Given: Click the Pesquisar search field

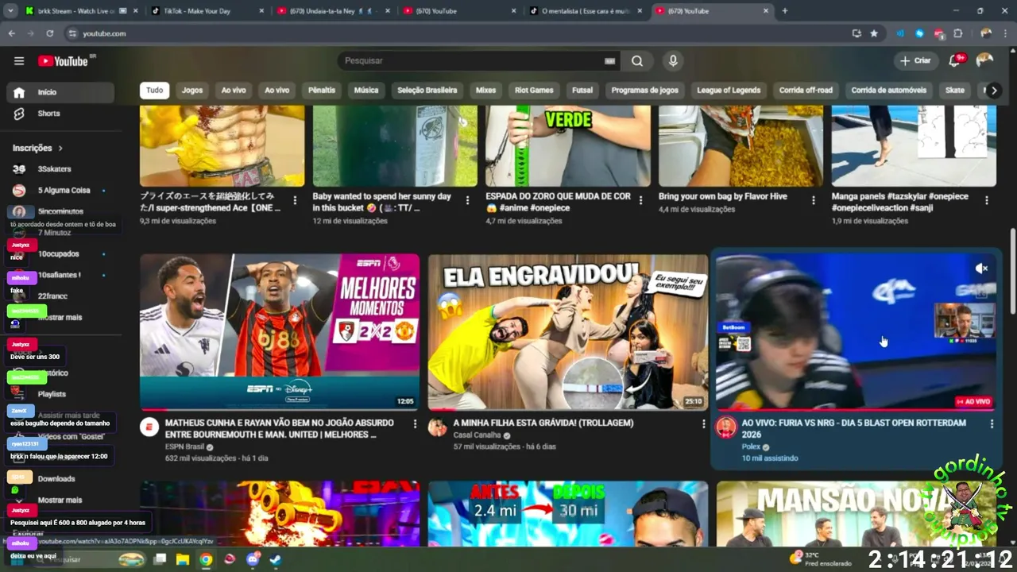Looking at the screenshot, I should click(x=473, y=61).
